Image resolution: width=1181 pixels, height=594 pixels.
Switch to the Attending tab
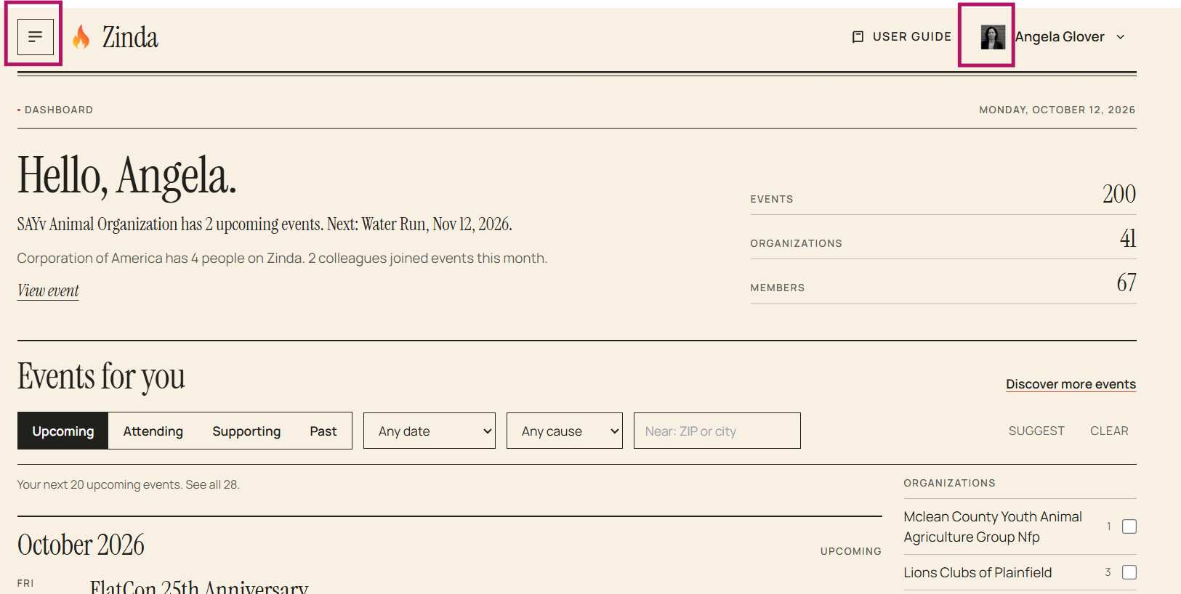153,431
